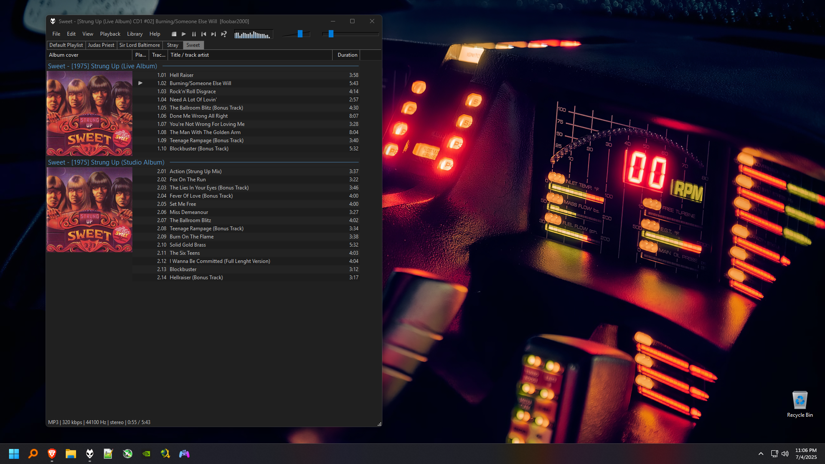Click the spectrum visualization in toolbar
This screenshot has width=825, height=464.
[x=253, y=34]
